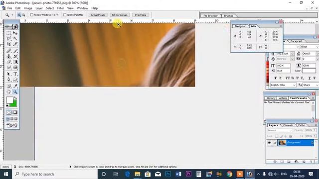Screen dimensions: 319x179
Task: Select the Custom Shape tool
Action: pyautogui.click(x=15, y=80)
